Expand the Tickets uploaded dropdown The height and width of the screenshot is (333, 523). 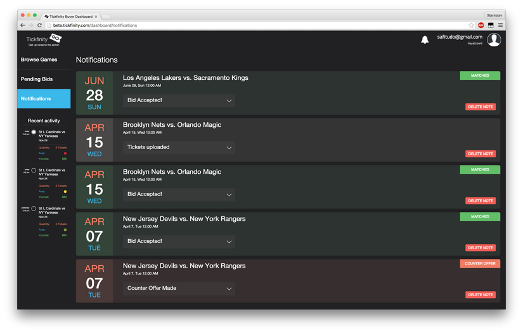179,148
